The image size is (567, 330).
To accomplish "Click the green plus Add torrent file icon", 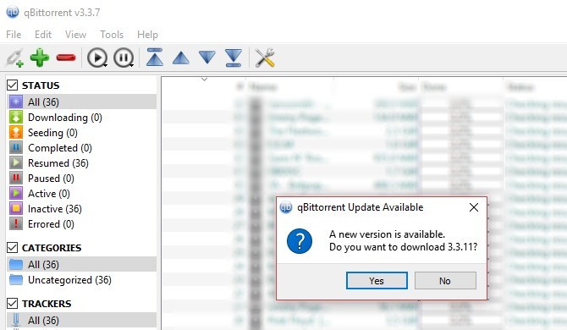I will click(40, 58).
